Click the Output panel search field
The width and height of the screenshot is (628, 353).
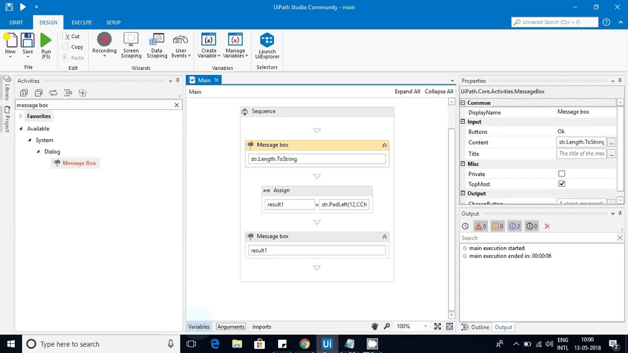538,238
